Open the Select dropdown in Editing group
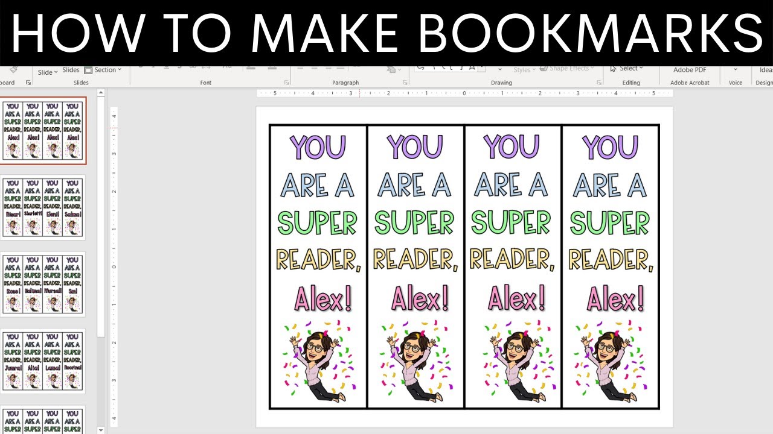The width and height of the screenshot is (773, 434). pos(626,68)
